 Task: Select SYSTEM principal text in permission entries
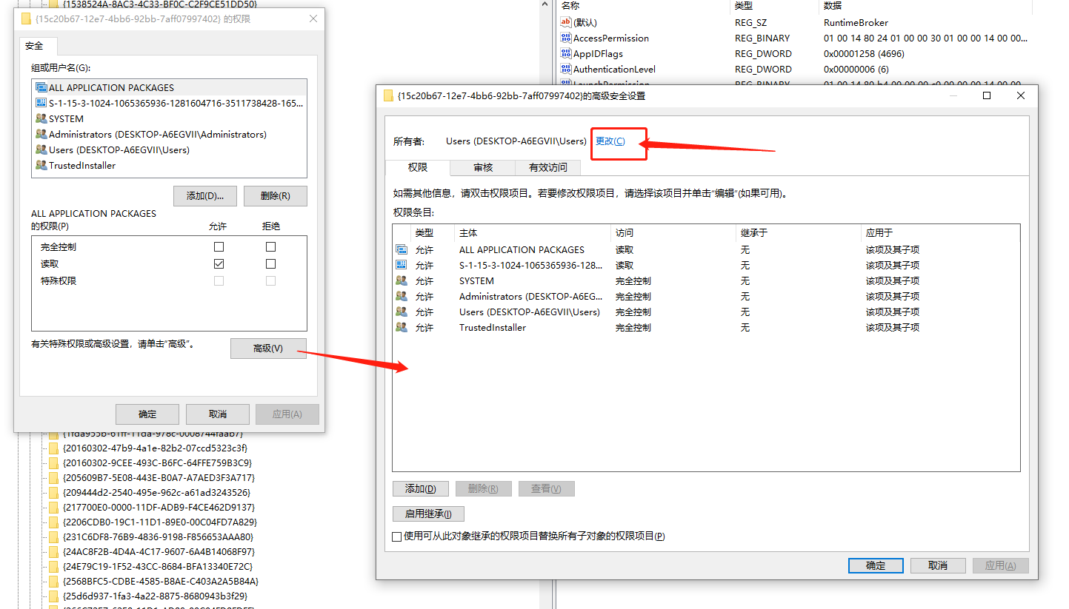click(476, 280)
